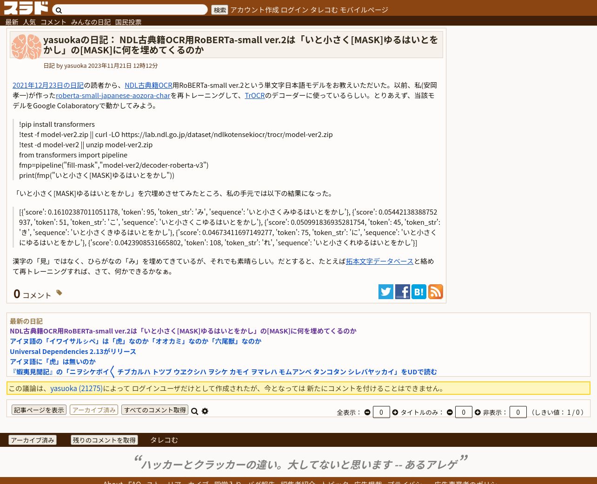Open roberta-small-japanese-aozora-char link
Screen dimensions: 597x484
point(113,95)
